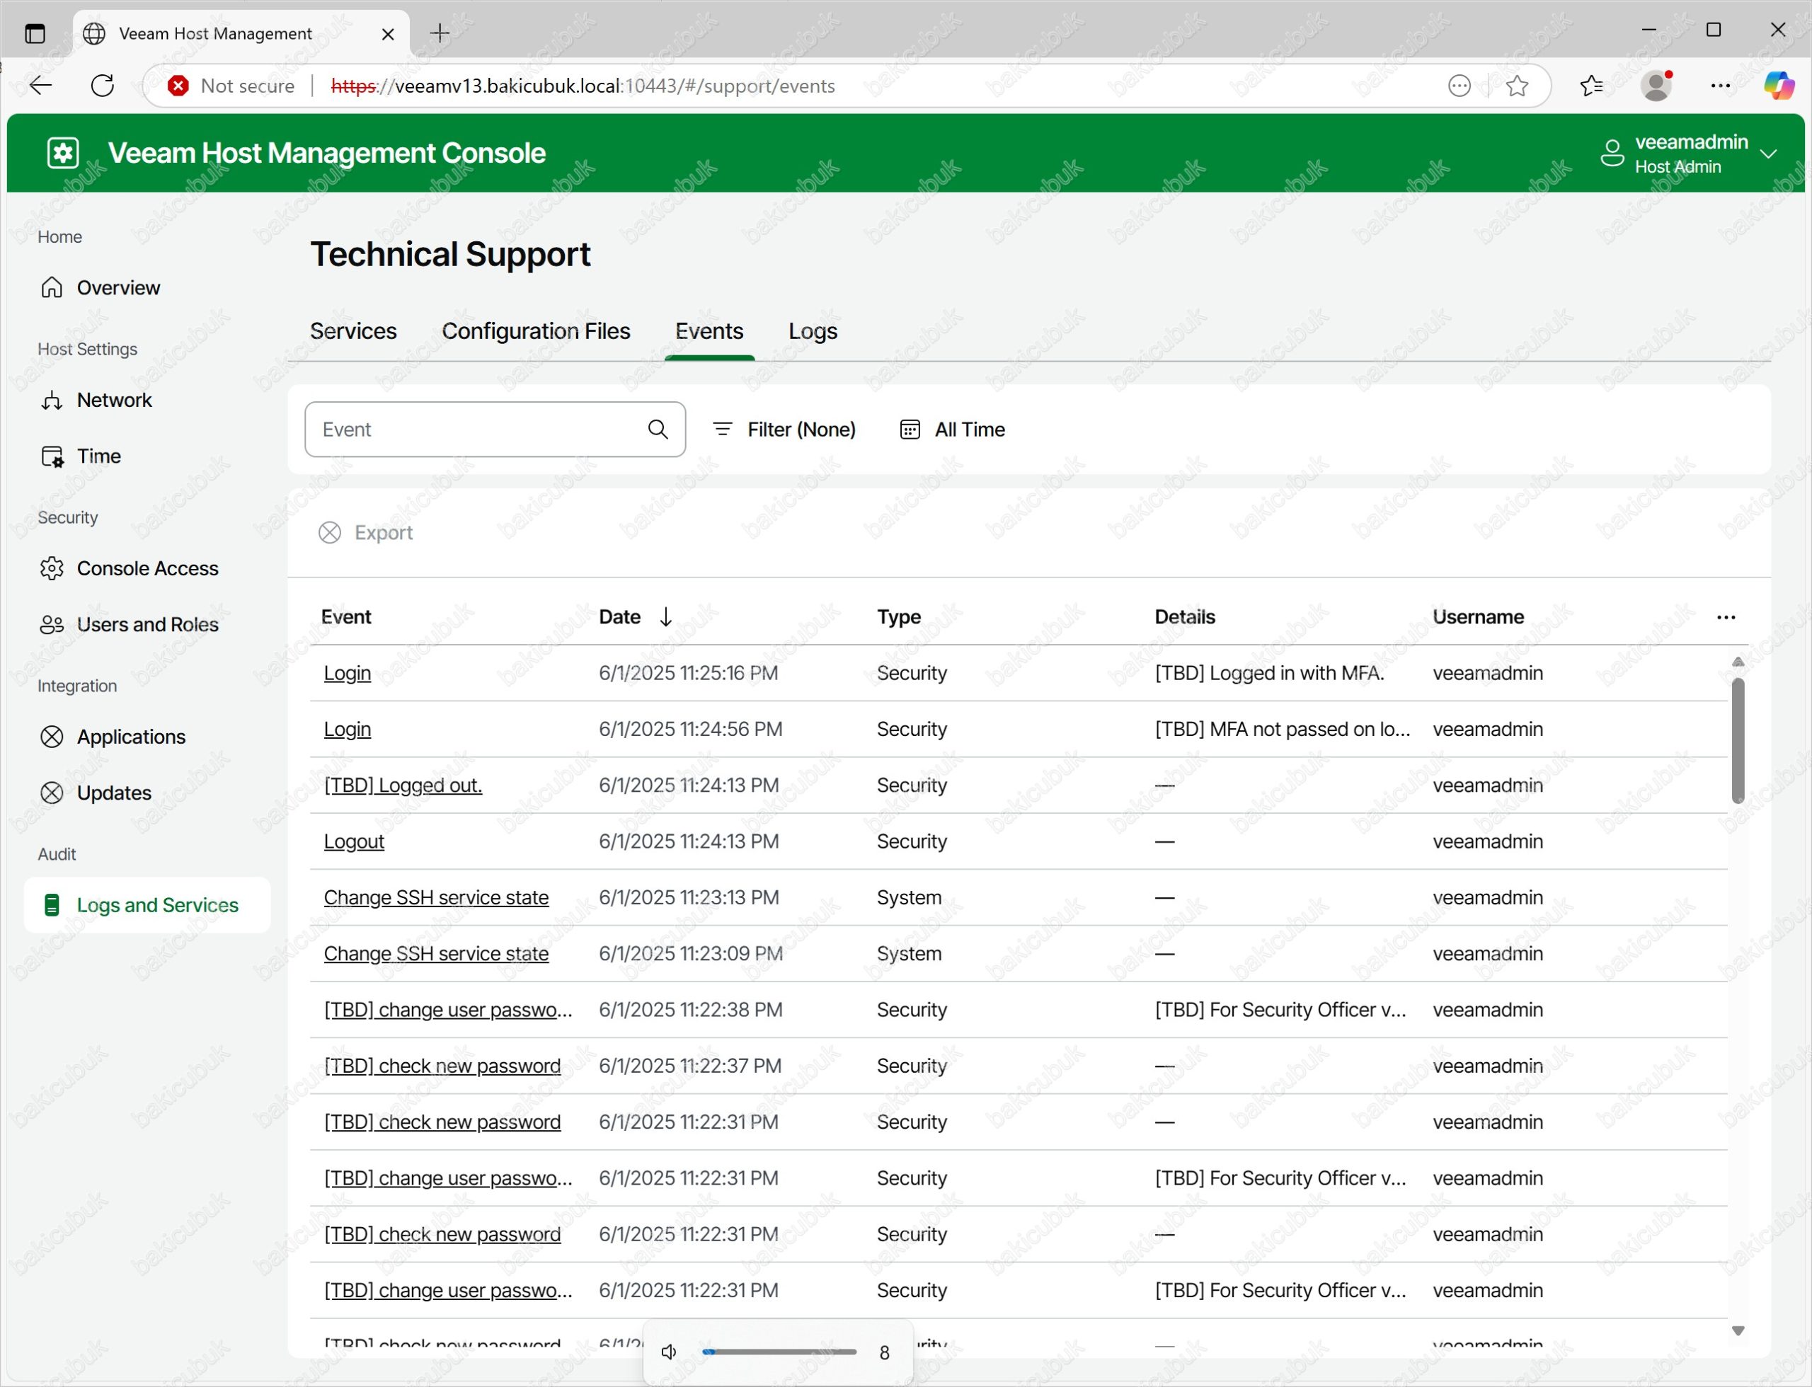Open Users and Roles page
The height and width of the screenshot is (1387, 1812).
pyautogui.click(x=147, y=624)
